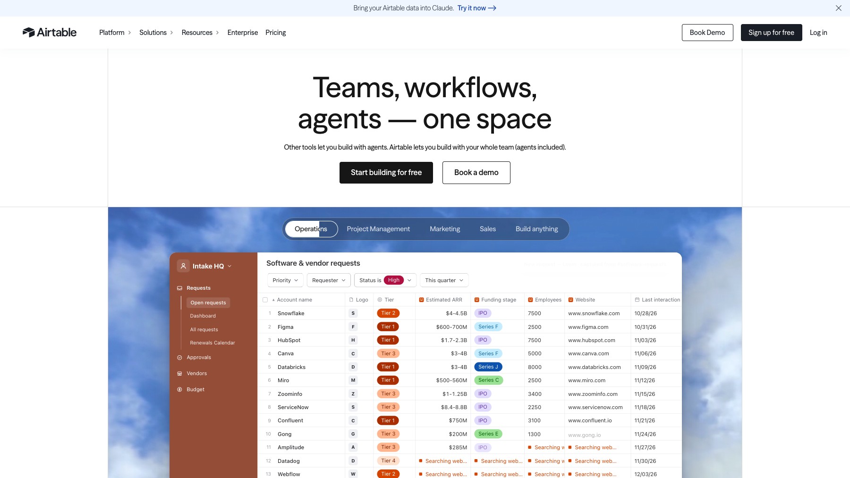The height and width of the screenshot is (478, 850).
Task: Open the This quarter filter dropdown
Action: point(444,280)
